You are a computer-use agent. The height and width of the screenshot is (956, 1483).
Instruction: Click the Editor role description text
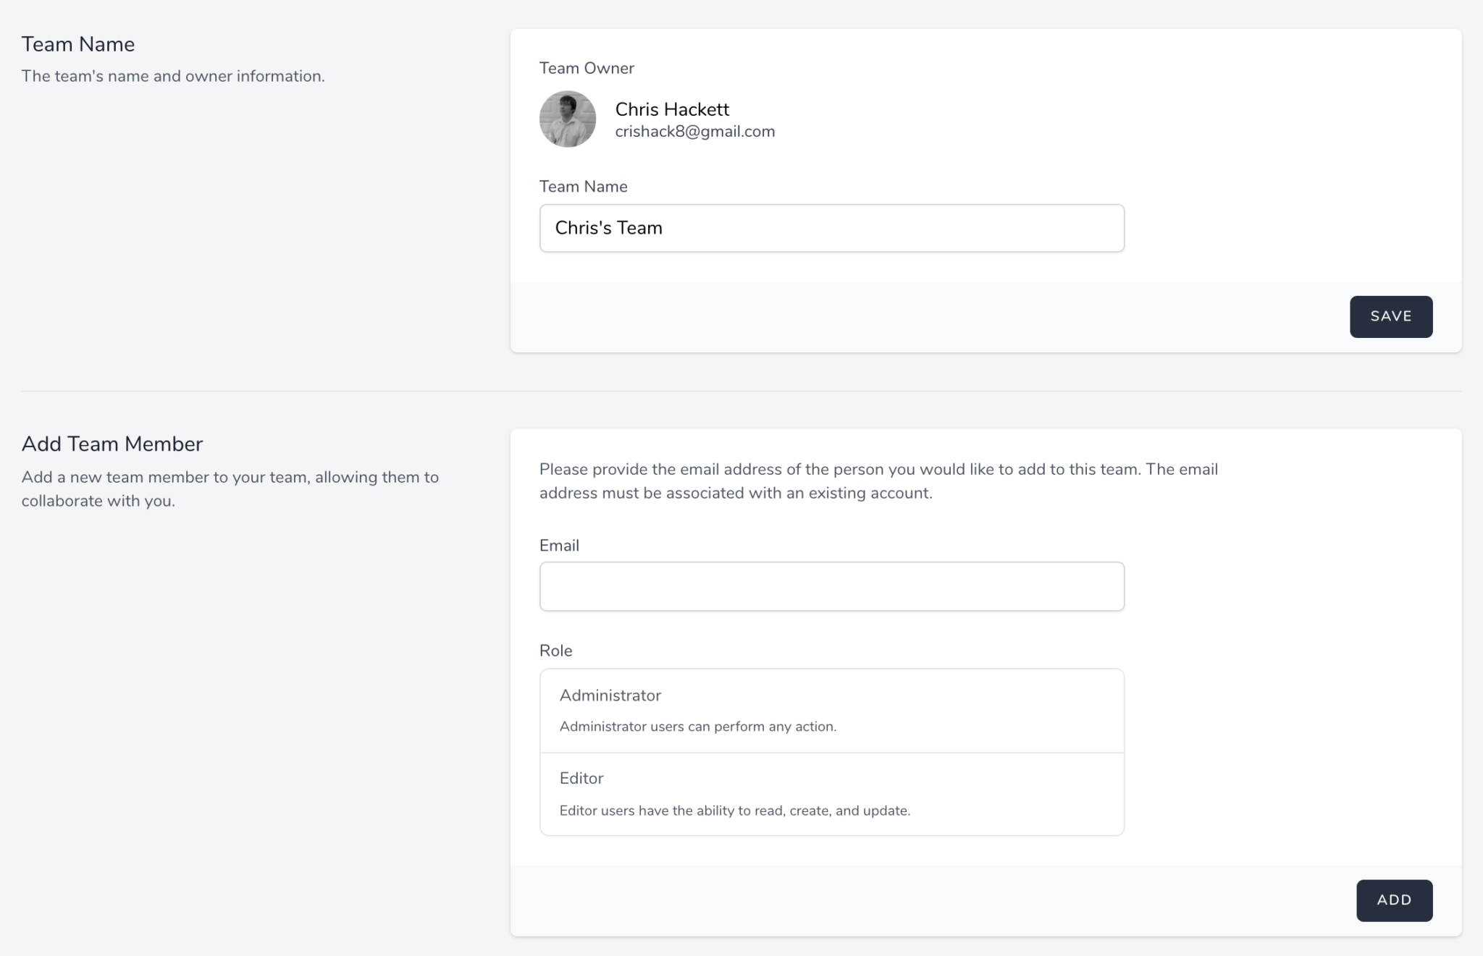click(735, 811)
